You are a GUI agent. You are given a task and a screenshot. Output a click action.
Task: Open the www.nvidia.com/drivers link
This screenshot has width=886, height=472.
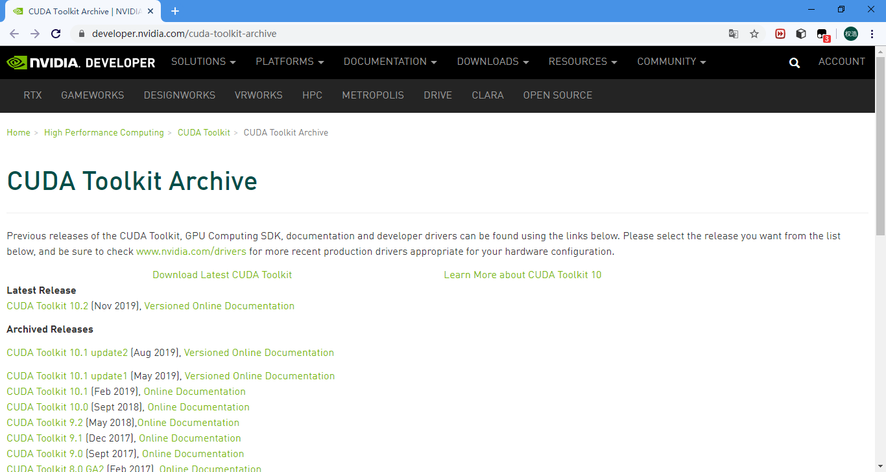click(191, 252)
